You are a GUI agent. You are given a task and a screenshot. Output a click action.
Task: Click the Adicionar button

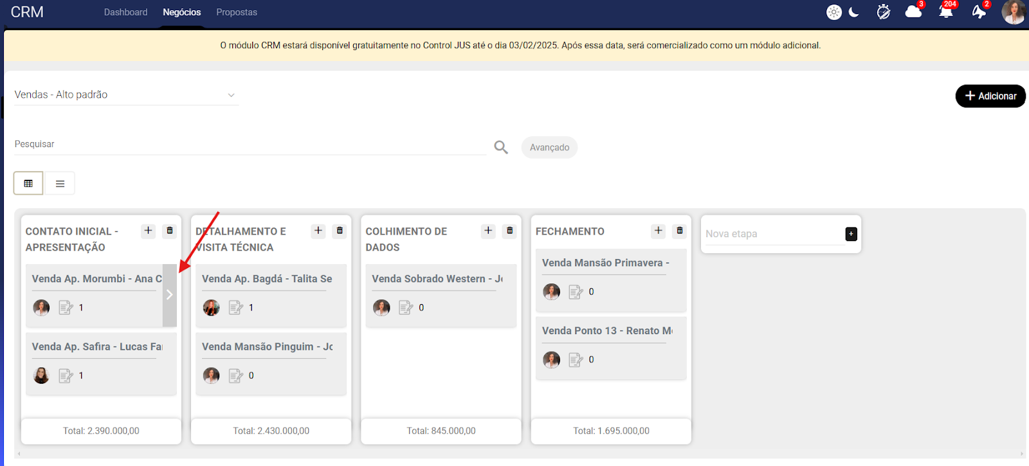pos(990,96)
